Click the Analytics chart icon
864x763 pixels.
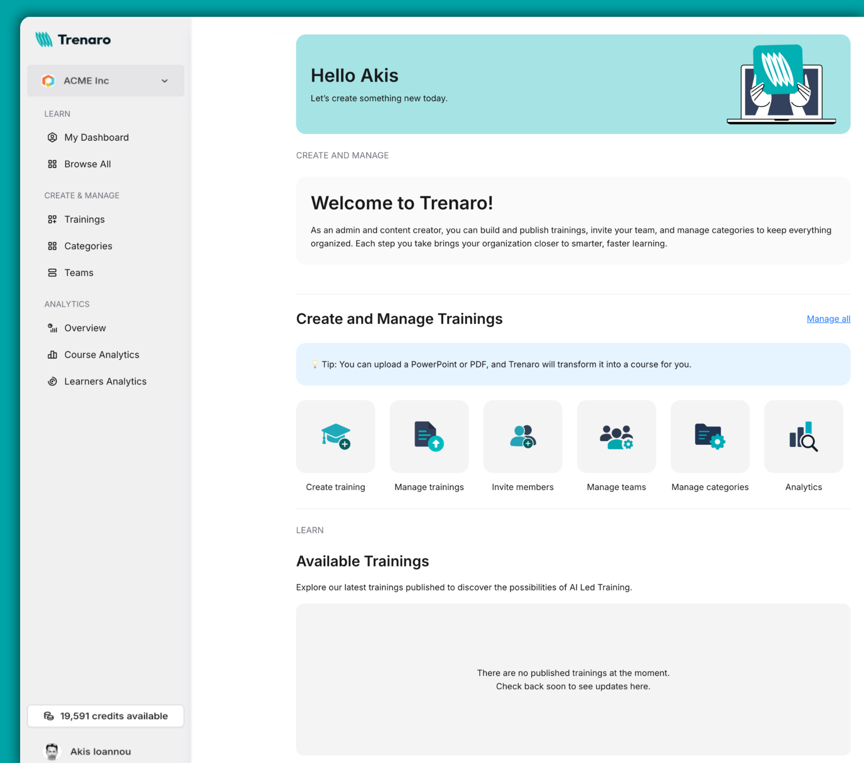click(803, 436)
